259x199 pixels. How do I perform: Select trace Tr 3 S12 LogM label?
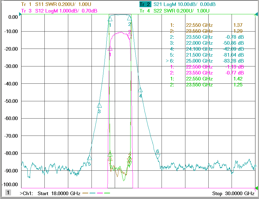59,11
